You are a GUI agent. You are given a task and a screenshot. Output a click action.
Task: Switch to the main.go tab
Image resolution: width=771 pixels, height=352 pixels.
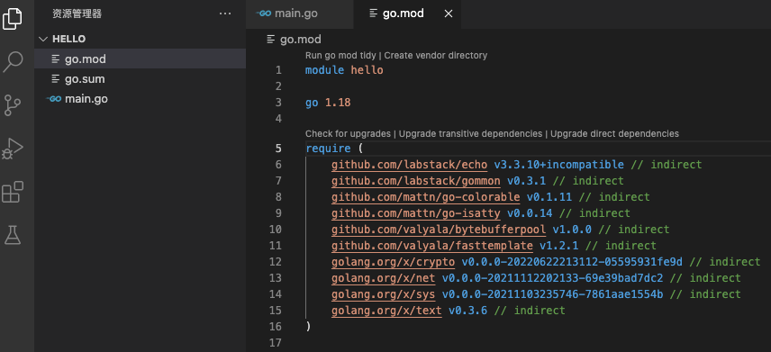(x=299, y=14)
